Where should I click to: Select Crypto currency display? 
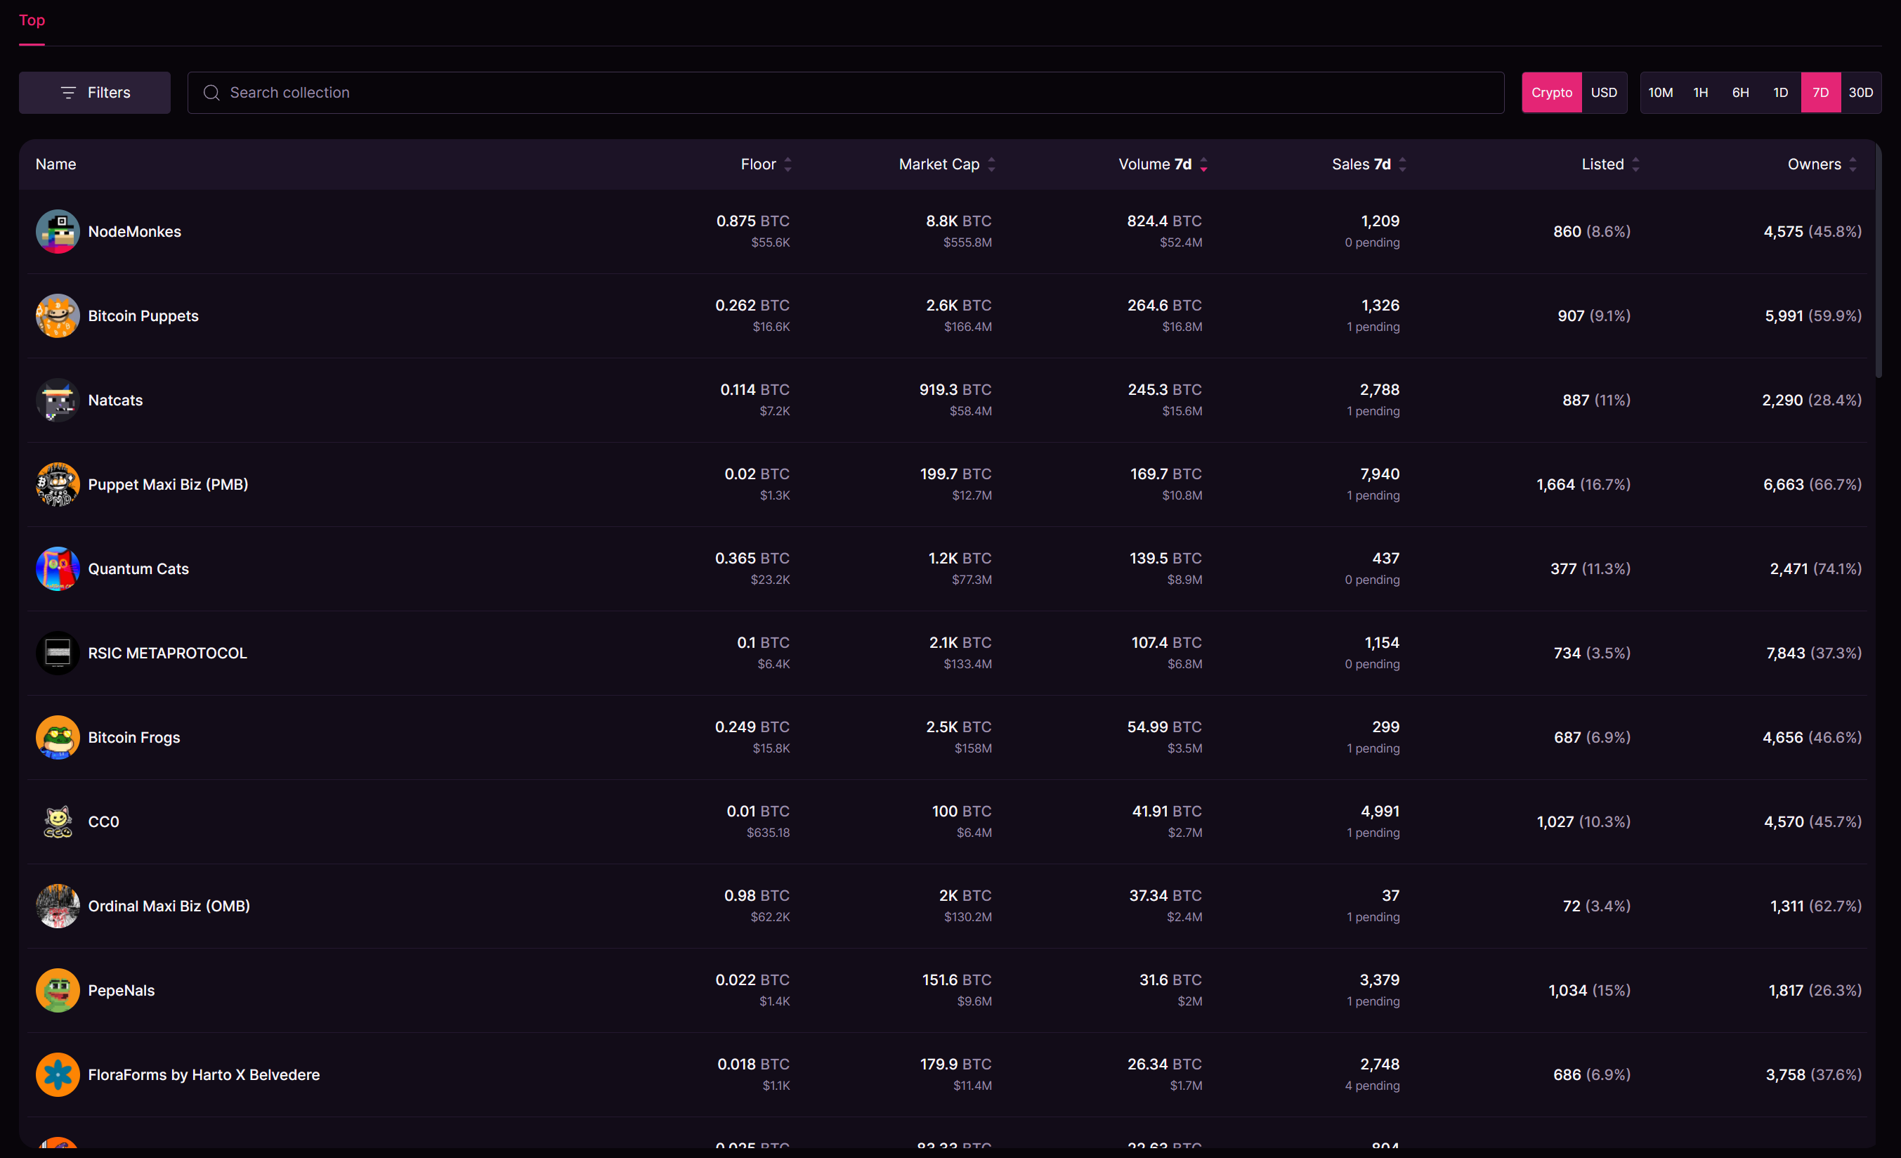click(1550, 93)
